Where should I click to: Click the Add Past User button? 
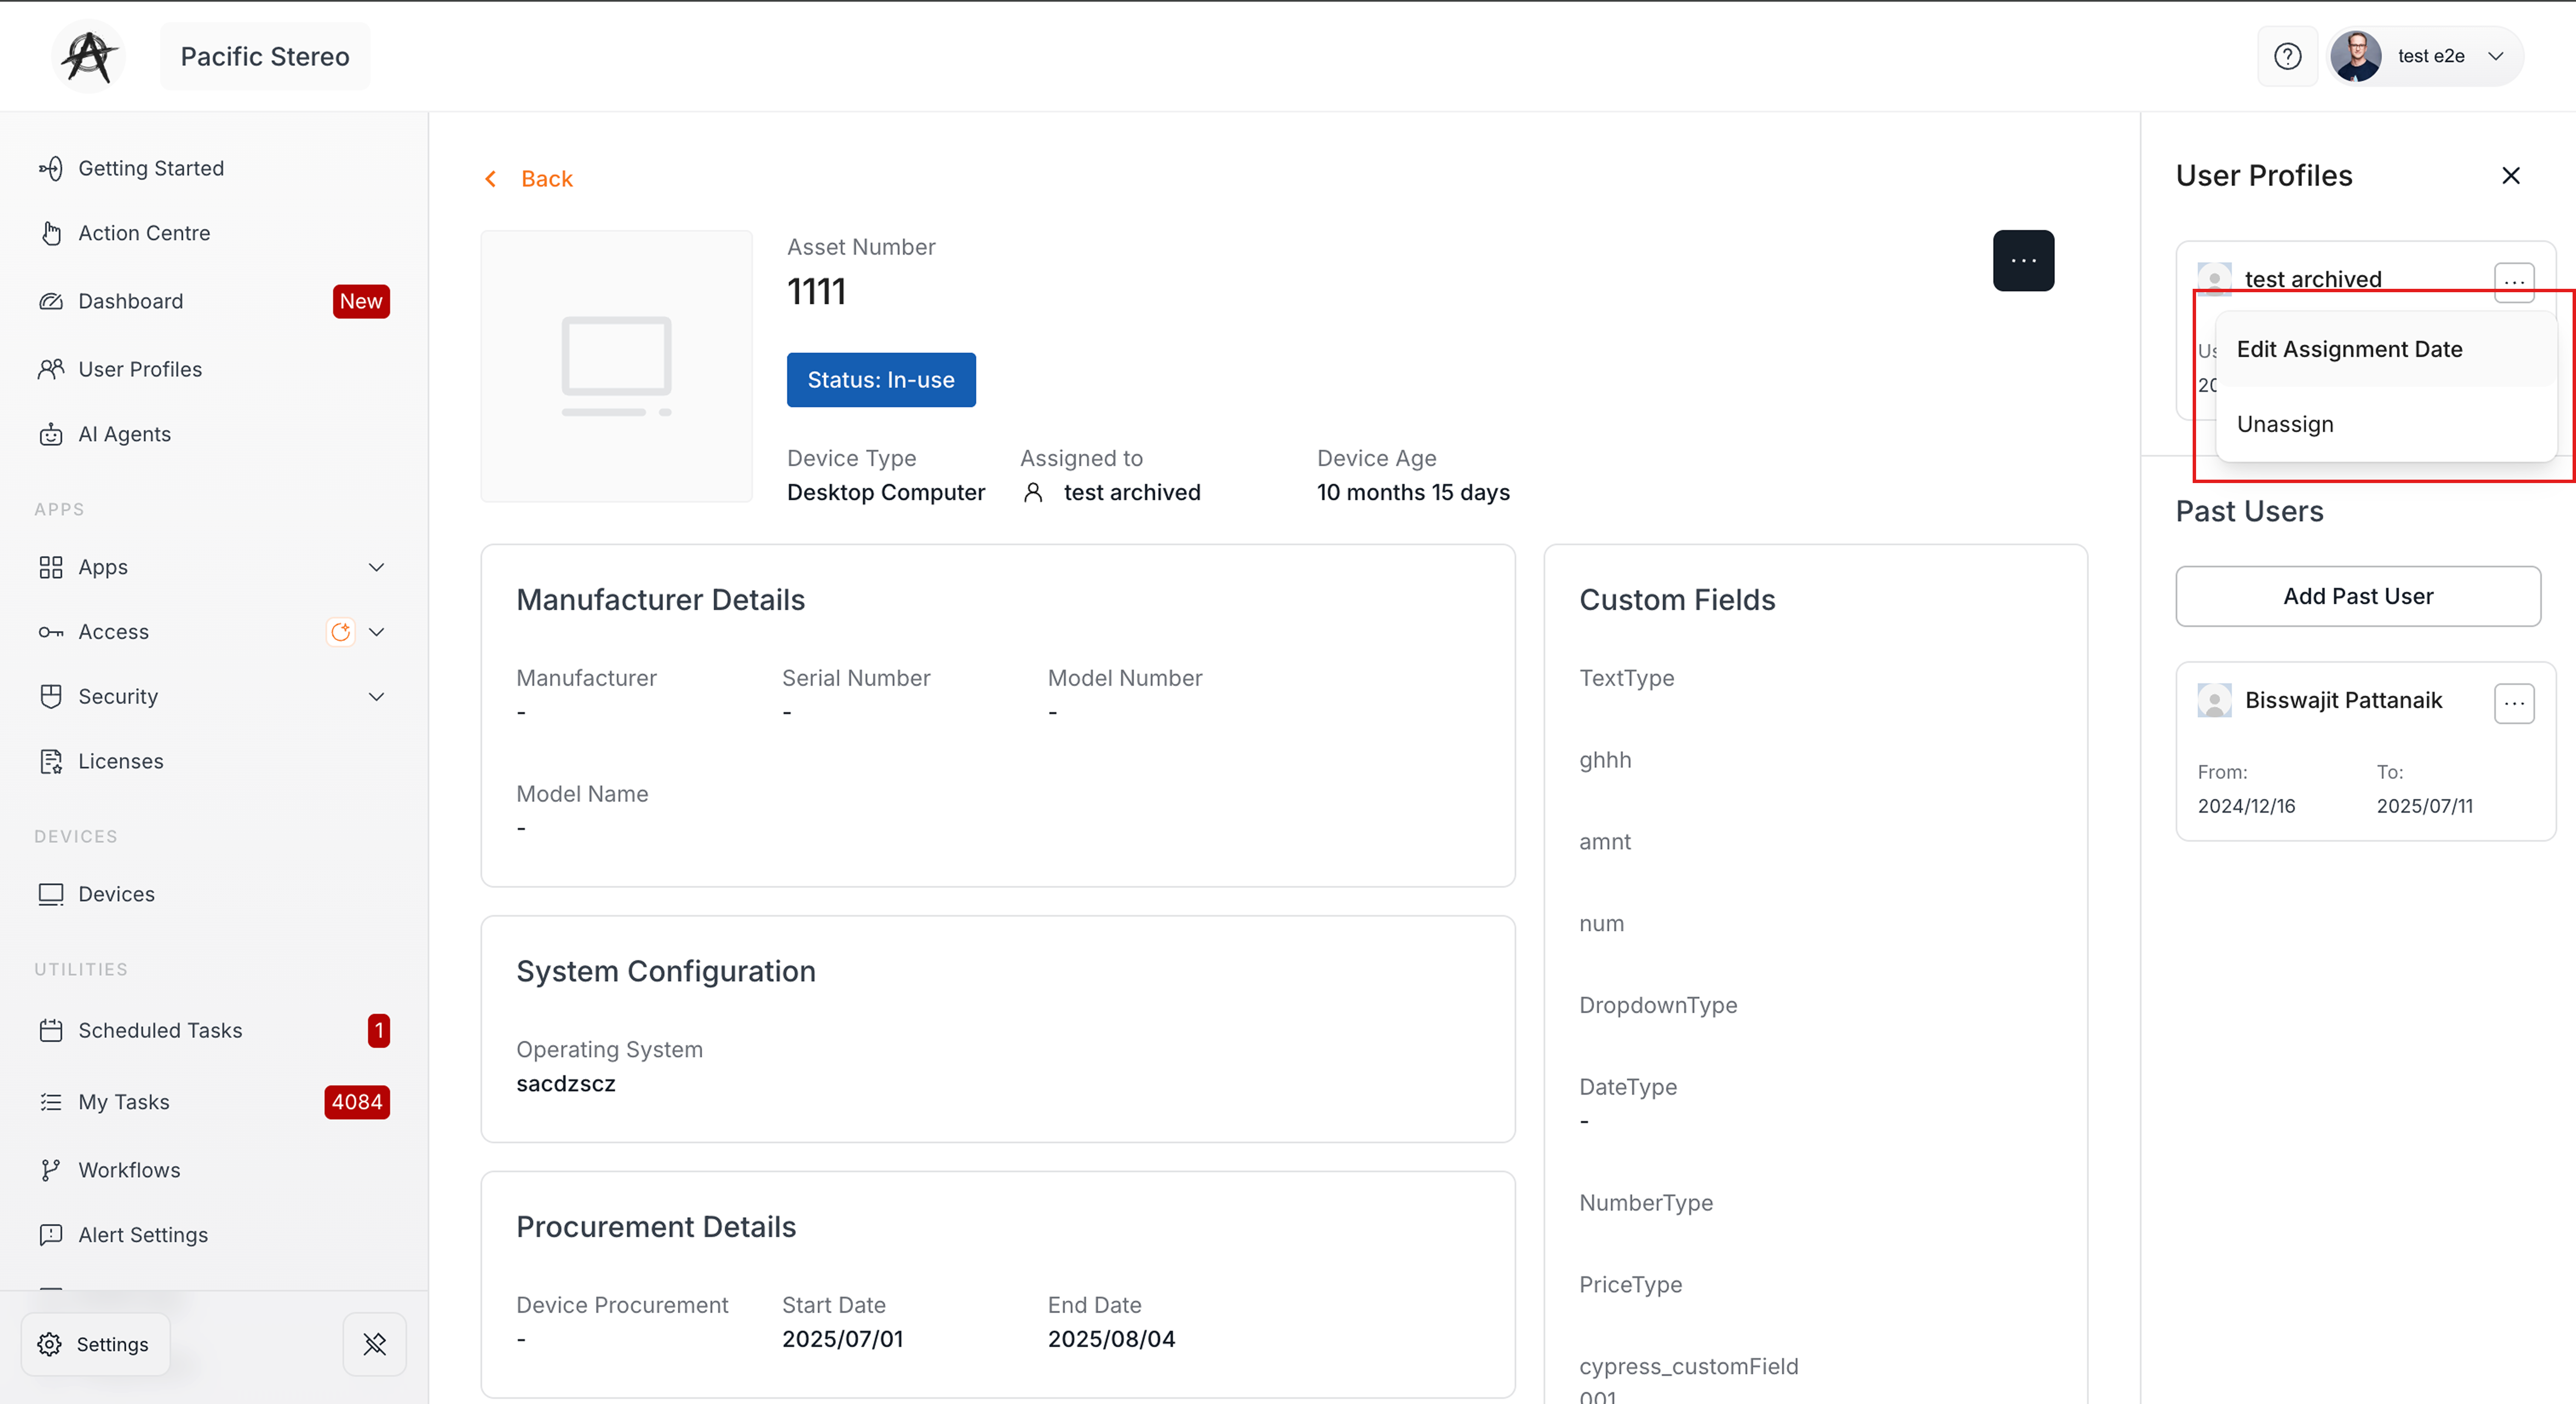2358,596
